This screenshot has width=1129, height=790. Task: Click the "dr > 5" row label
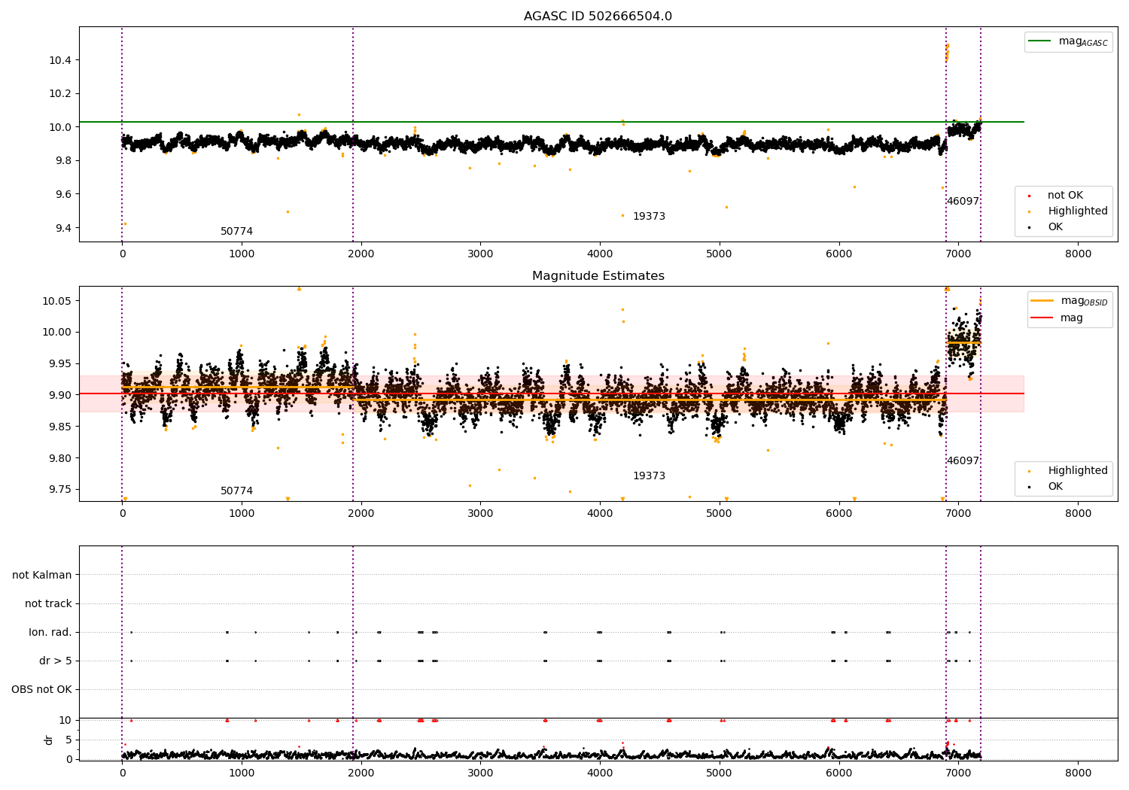coord(55,661)
